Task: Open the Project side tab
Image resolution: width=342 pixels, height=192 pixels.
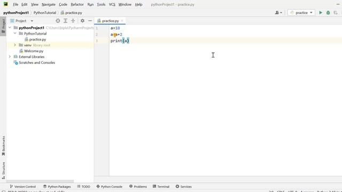Action: tap(3, 26)
